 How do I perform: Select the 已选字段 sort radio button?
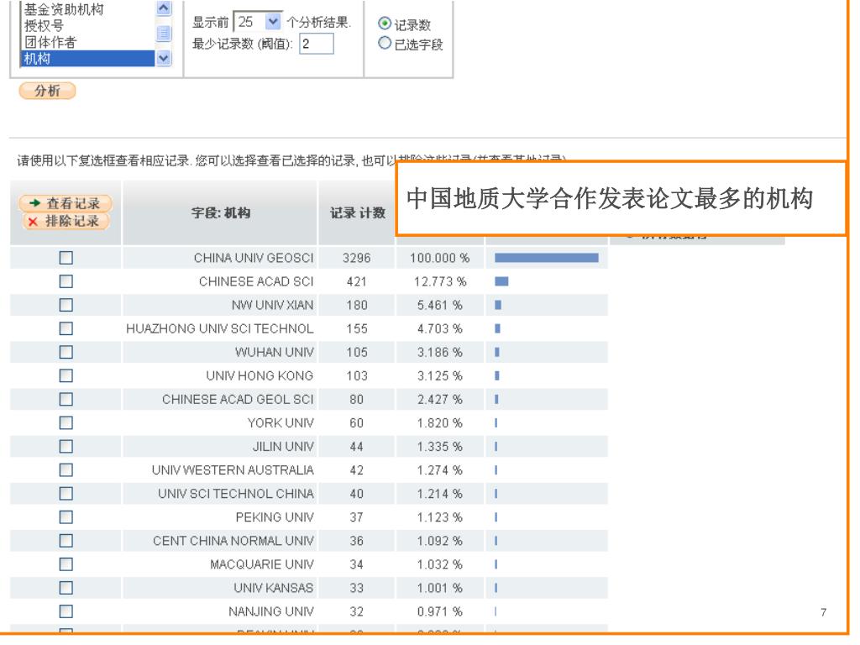pyautogui.click(x=385, y=43)
